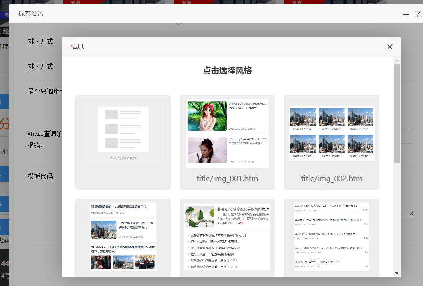Minimize the 标签设置 window
Screen dimensions: 423x286
pos(406,15)
